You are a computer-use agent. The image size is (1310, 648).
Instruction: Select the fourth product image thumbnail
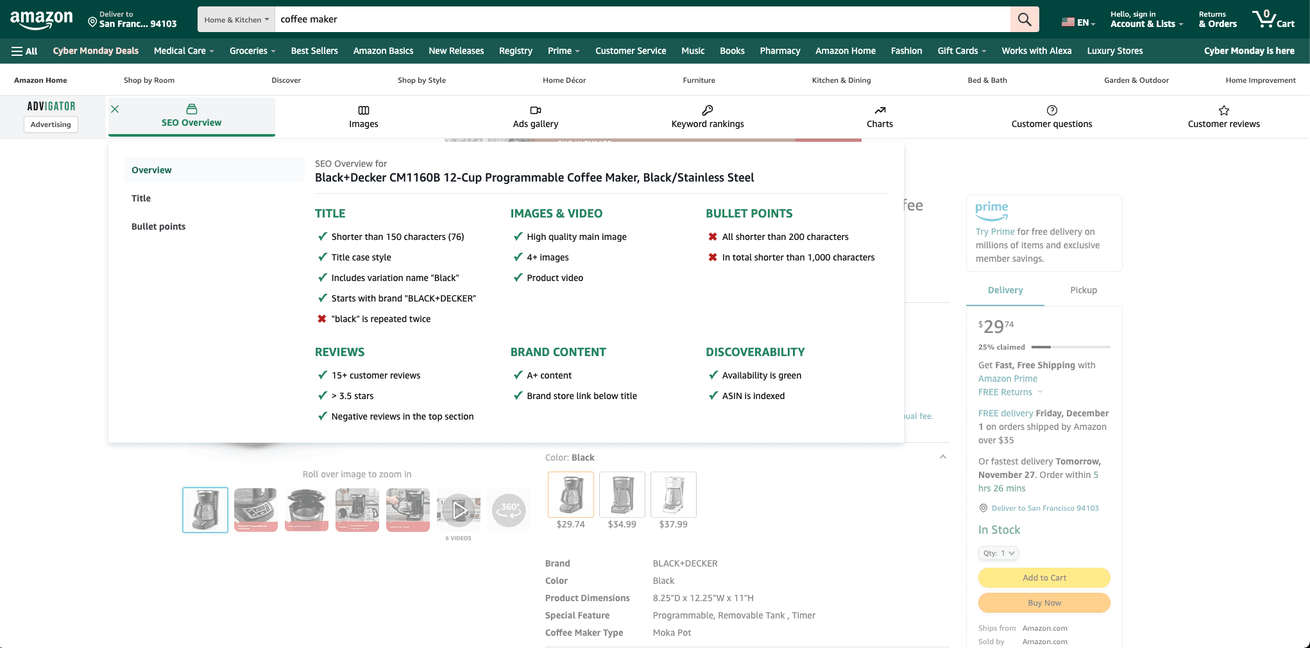click(x=357, y=510)
